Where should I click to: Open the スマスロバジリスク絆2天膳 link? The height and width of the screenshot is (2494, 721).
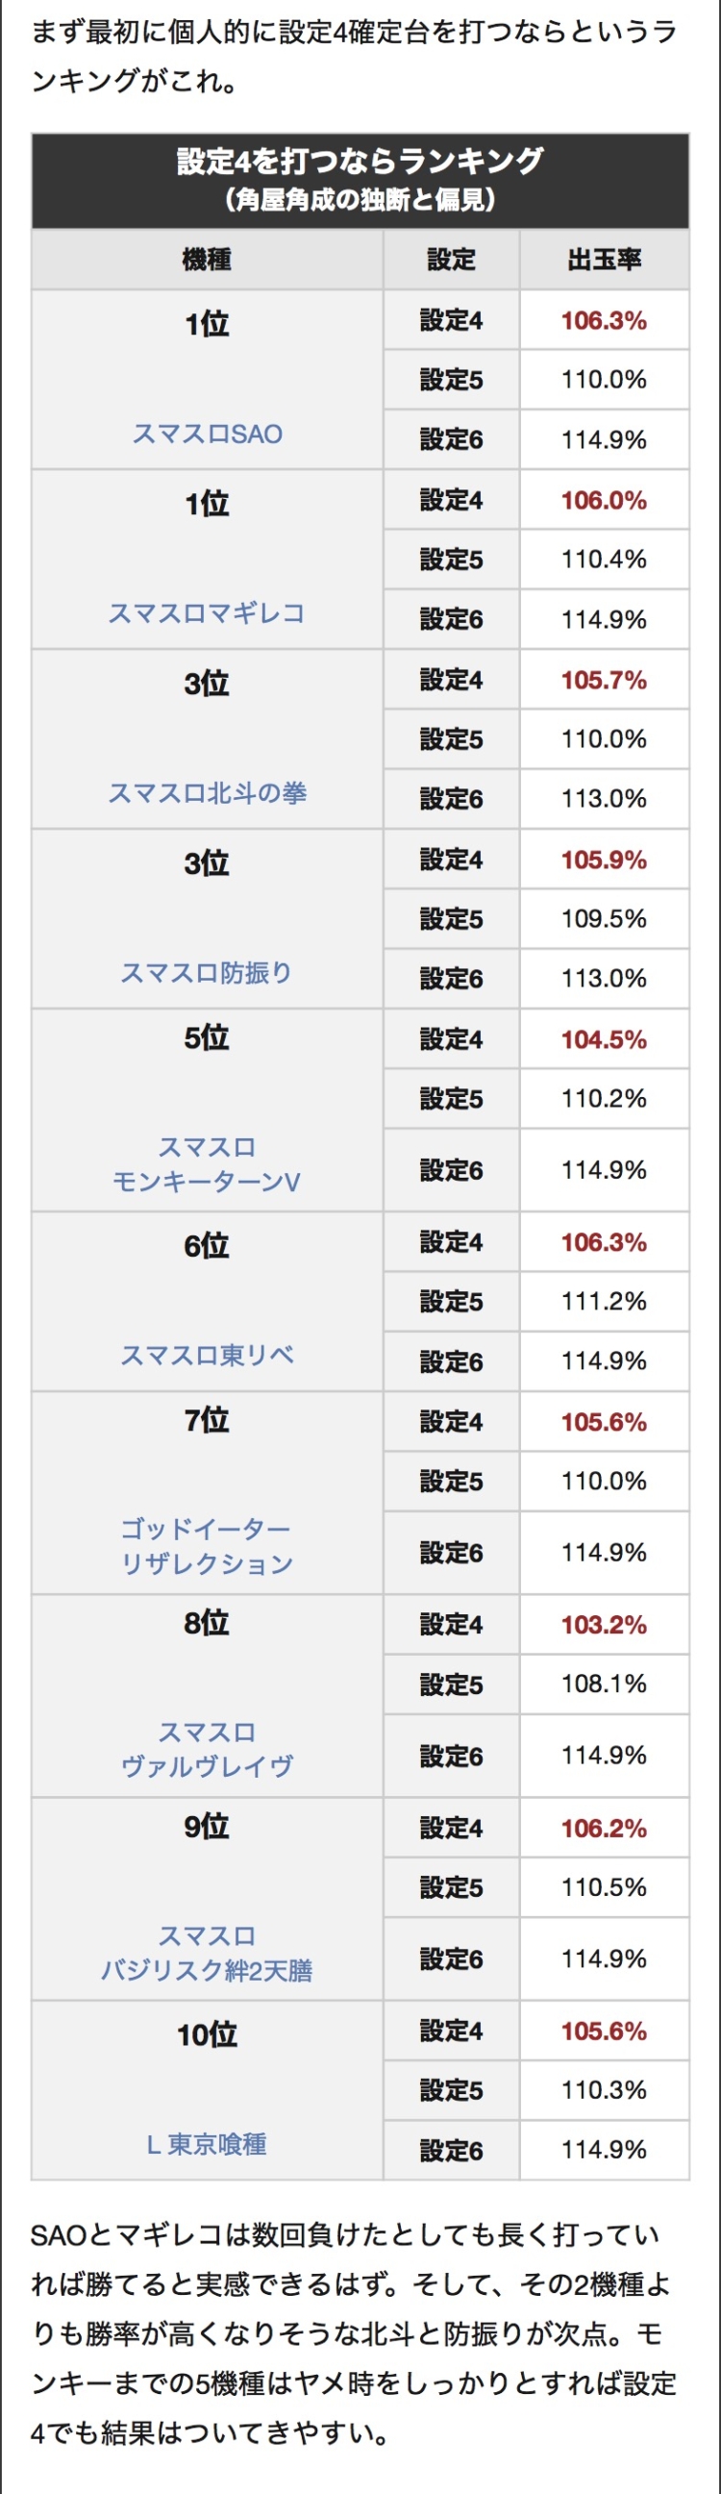pyautogui.click(x=207, y=1952)
